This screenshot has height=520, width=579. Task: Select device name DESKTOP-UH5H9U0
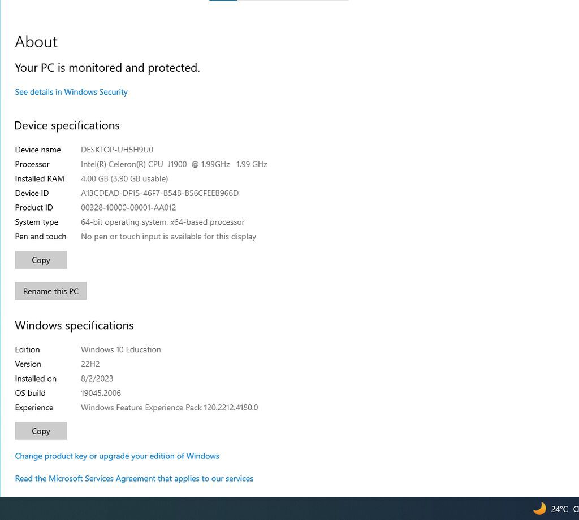117,150
